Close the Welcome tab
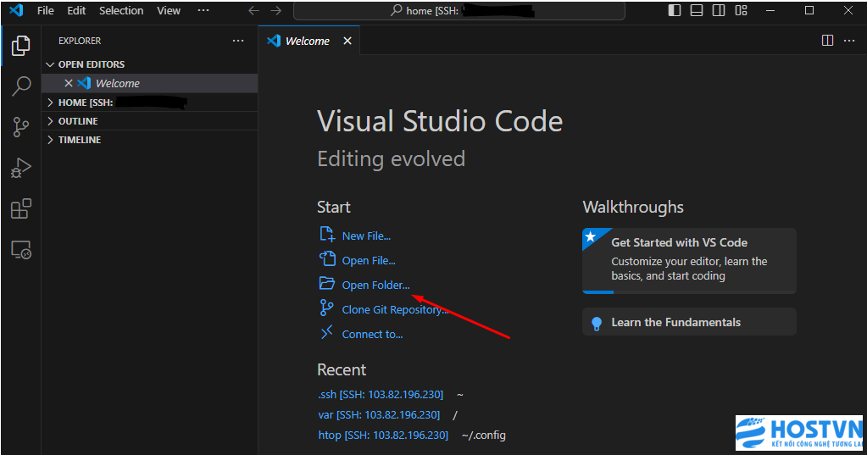The width and height of the screenshot is (867, 455). (347, 41)
